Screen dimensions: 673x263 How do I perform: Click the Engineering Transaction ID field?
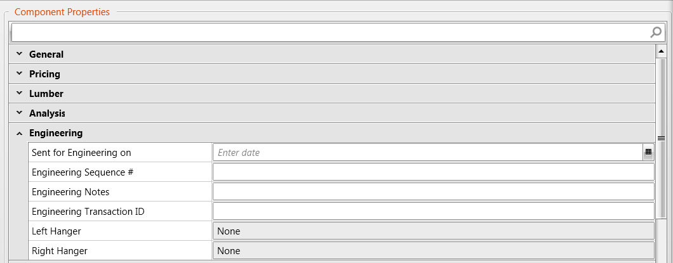(x=434, y=211)
